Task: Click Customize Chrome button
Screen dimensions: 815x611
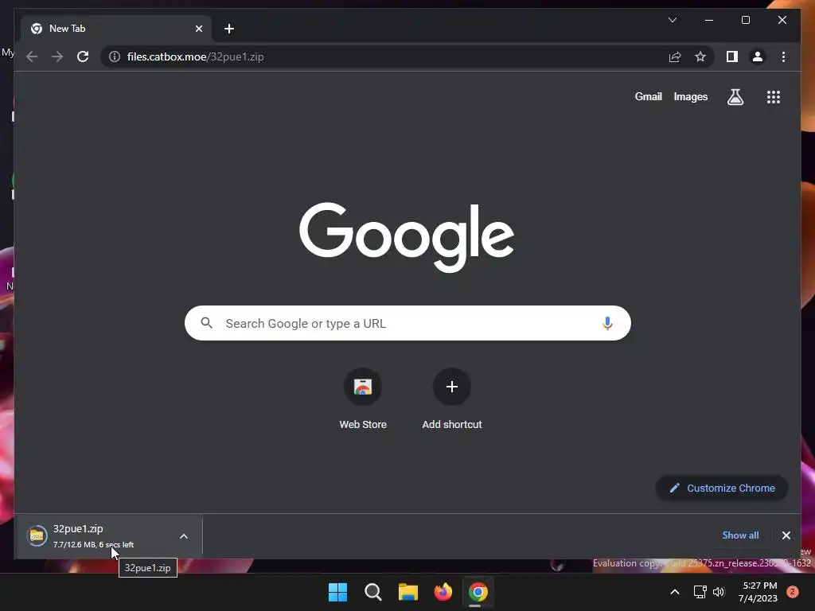Action: (x=722, y=488)
